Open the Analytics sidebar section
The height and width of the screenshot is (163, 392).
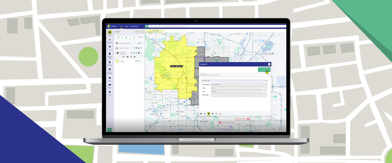(x=110, y=40)
